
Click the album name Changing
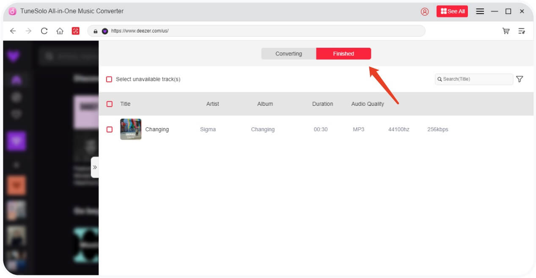(x=263, y=129)
